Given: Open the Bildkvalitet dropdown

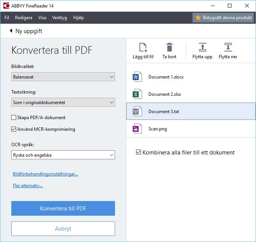Looking at the screenshot, I should (63, 77).
